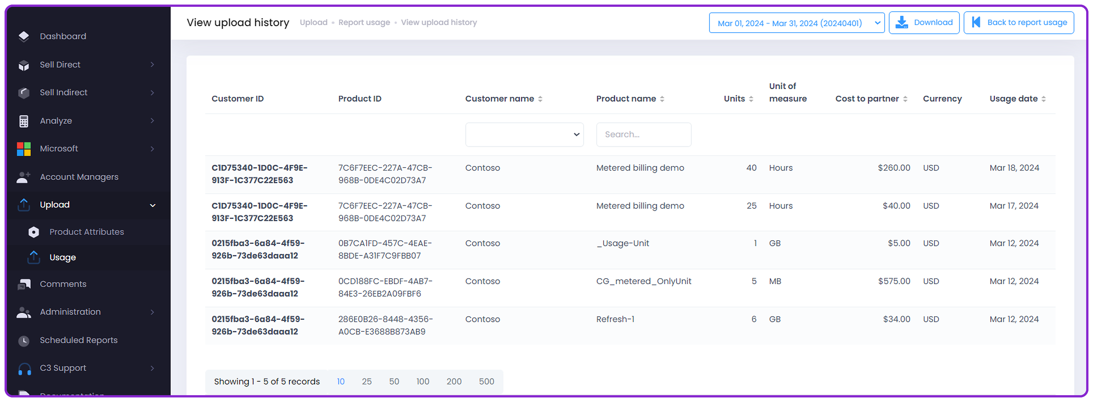Screen dimensions: 1093x402
Task: Open the Customer name filter dropdown
Action: [524, 135]
